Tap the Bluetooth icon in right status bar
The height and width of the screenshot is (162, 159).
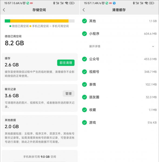click(134, 3)
